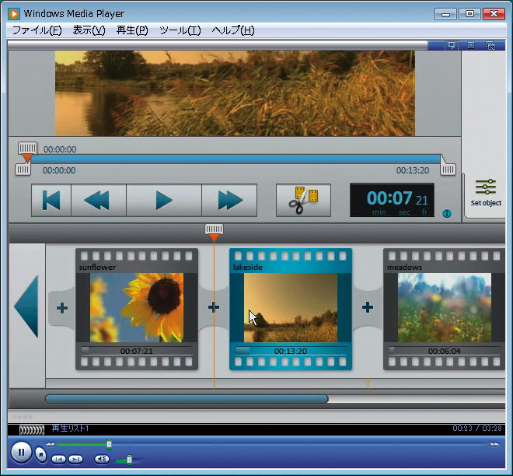
Task: Open the 再生(P) menu
Action: tap(132, 30)
